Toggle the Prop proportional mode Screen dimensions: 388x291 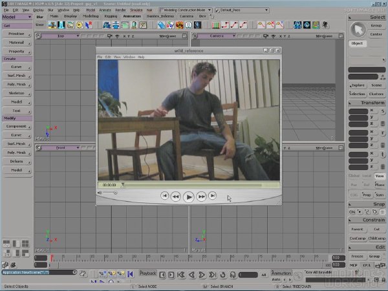(367, 195)
